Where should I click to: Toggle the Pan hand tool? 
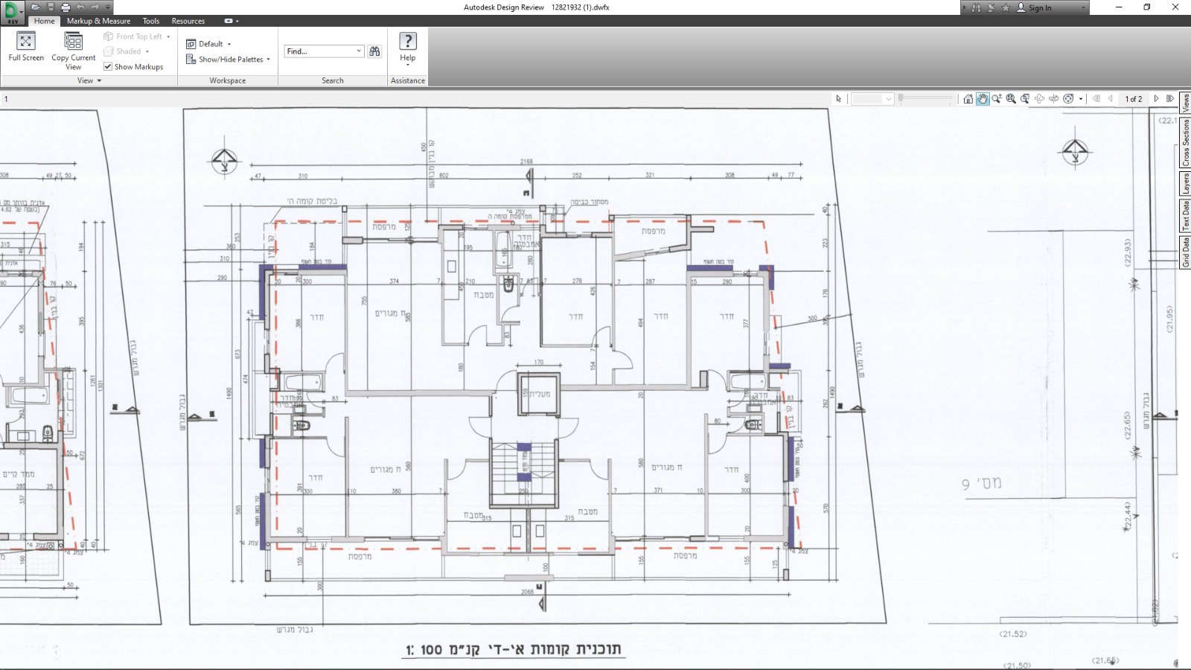tap(983, 98)
